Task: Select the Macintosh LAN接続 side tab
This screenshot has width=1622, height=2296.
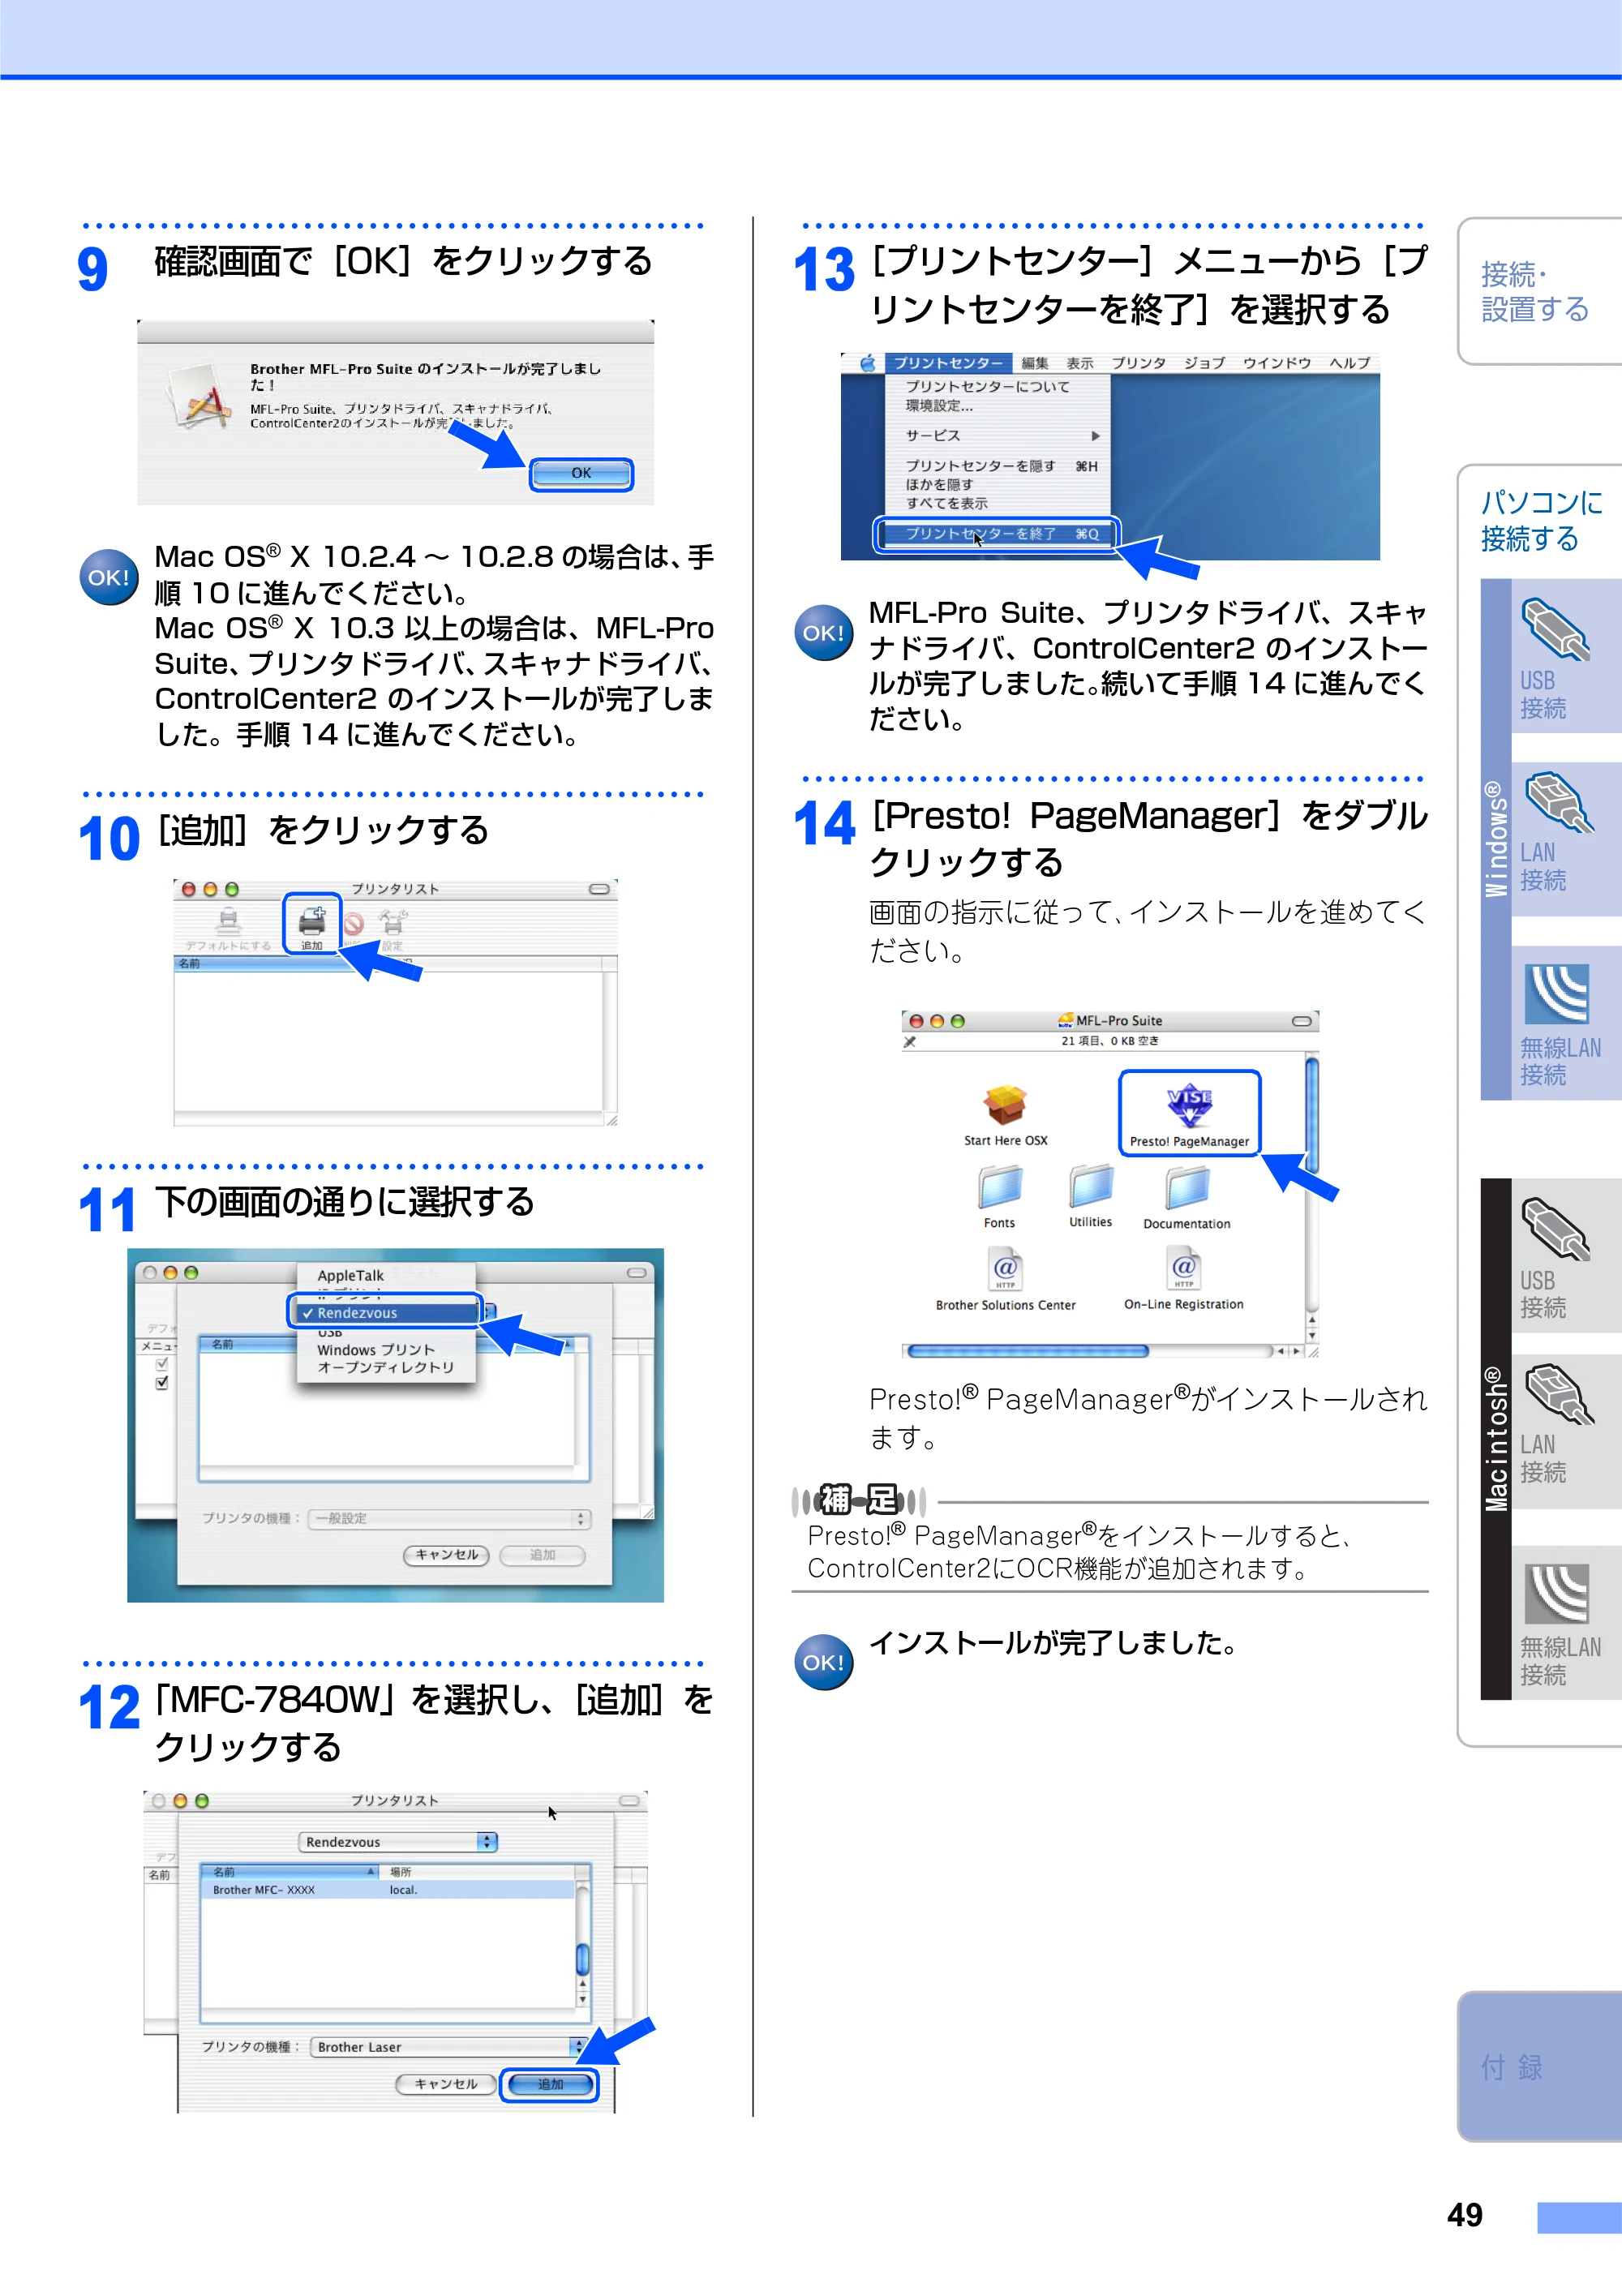Action: (1566, 1431)
